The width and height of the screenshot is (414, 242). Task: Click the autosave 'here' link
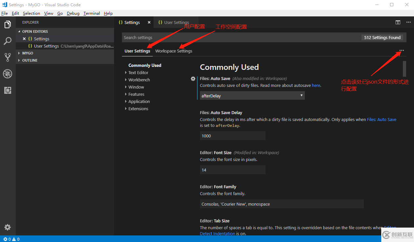pyautogui.click(x=316, y=85)
